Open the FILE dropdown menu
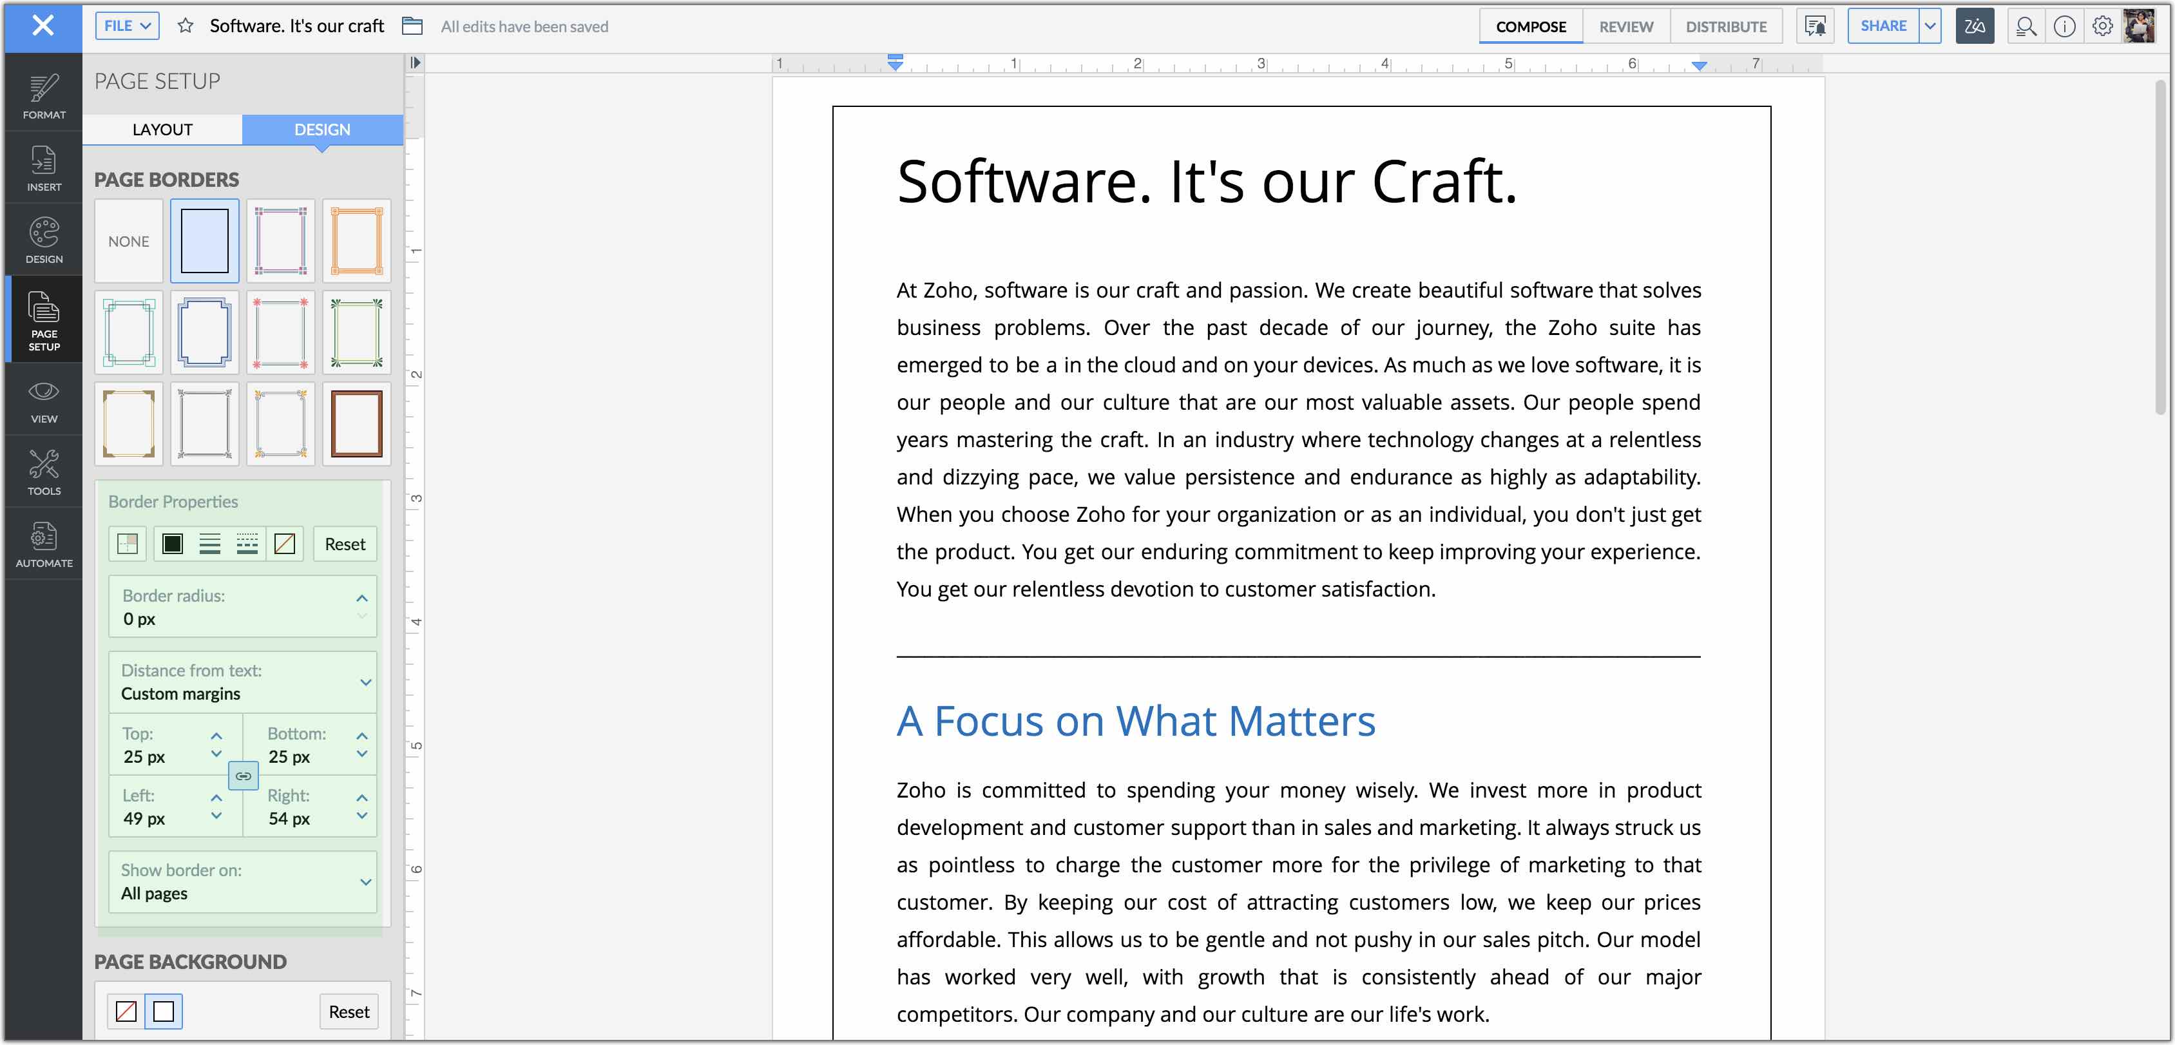This screenshot has height=1045, width=2175. [x=127, y=26]
